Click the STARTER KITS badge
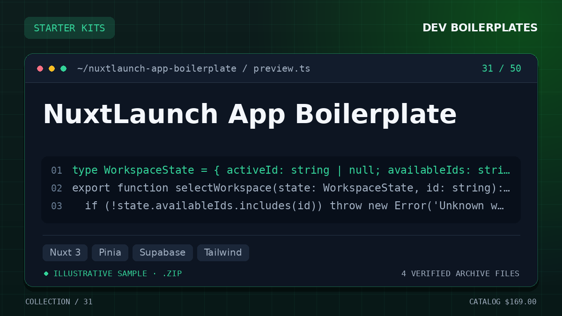 pos(69,28)
